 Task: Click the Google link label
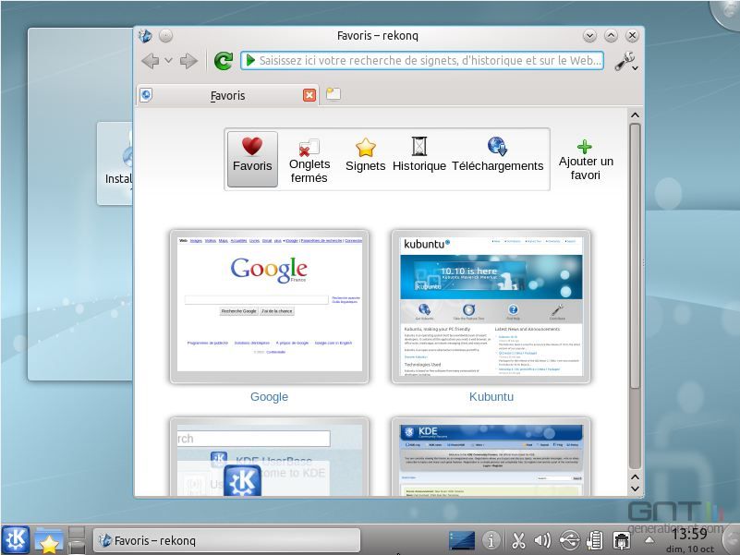point(269,397)
